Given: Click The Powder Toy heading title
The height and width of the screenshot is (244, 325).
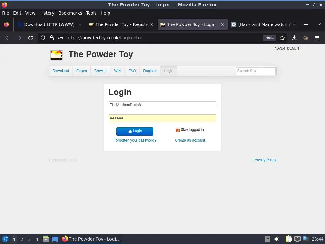Looking at the screenshot, I should coord(101,54).
